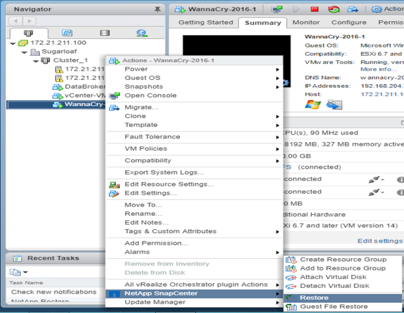Pin the Navigator panel
404x313 pixels.
(x=157, y=9)
